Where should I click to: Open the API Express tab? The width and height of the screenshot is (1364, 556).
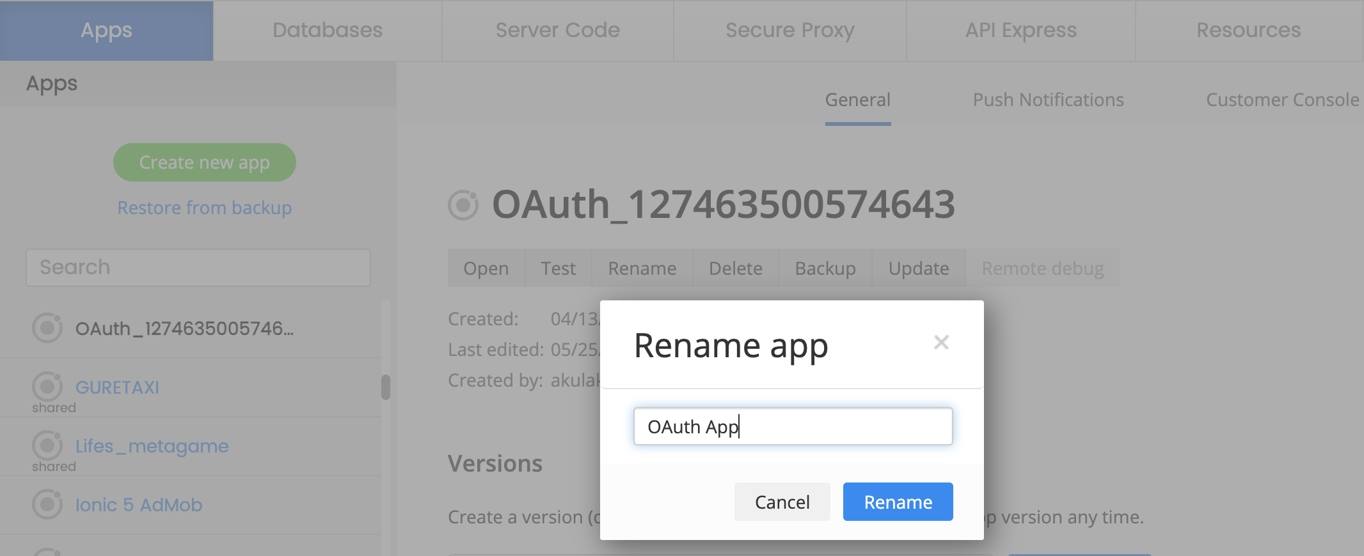pos(1021,31)
